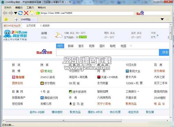The width and height of the screenshot is (174, 127).
Task: Stop loading with the red X icon
Action: [26, 13]
